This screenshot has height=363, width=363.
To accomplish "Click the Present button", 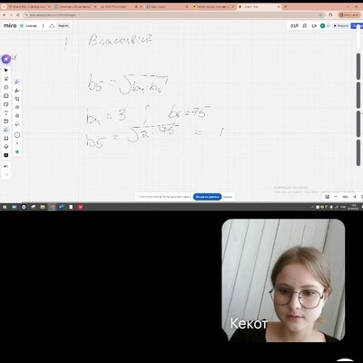I will pyautogui.click(x=341, y=26).
